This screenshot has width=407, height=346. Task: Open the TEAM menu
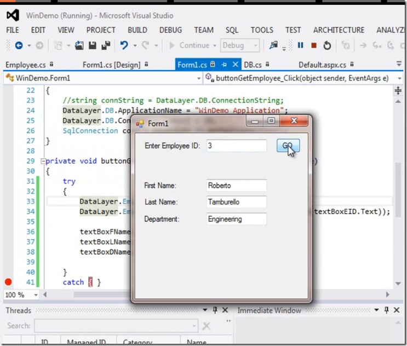coord(204,30)
